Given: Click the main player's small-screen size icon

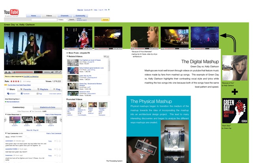Looking at the screenshot, I should (57, 72).
